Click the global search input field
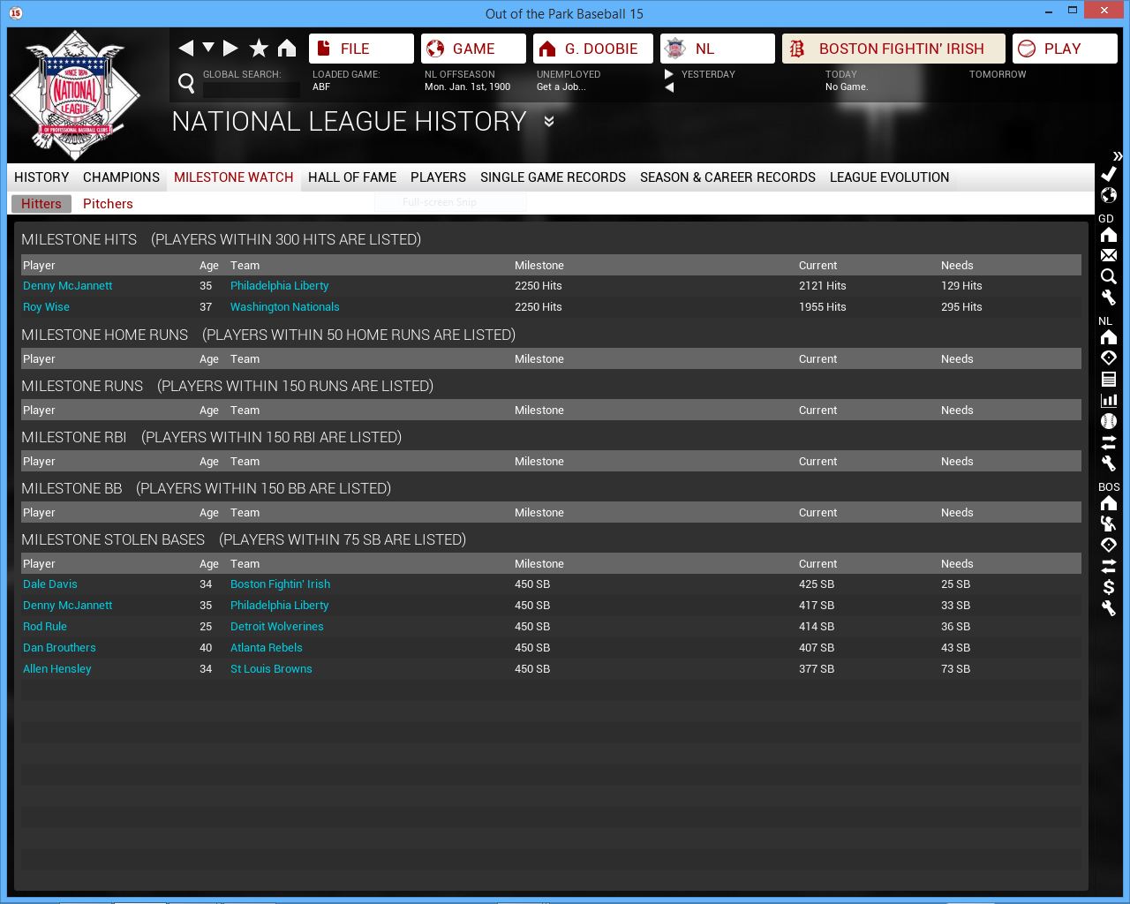Screen dimensions: 1130x904 [252, 89]
